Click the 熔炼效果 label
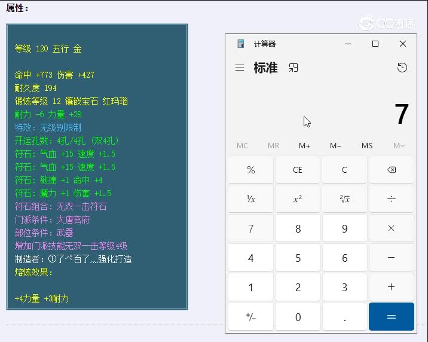 pyautogui.click(x=33, y=272)
